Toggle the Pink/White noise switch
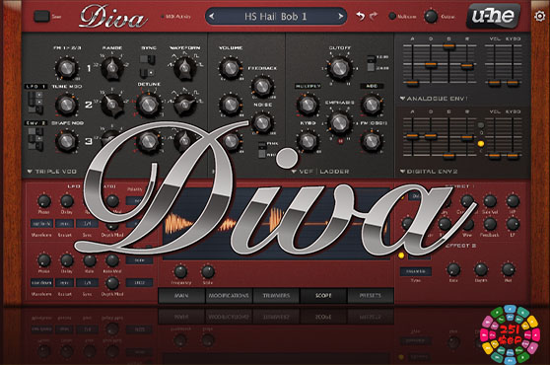The width and height of the screenshot is (550, 365). click(261, 150)
